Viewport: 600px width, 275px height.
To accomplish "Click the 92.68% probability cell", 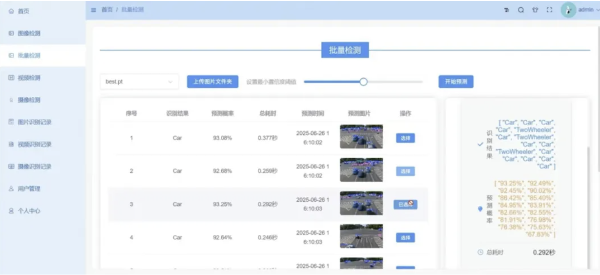I will 223,171.
